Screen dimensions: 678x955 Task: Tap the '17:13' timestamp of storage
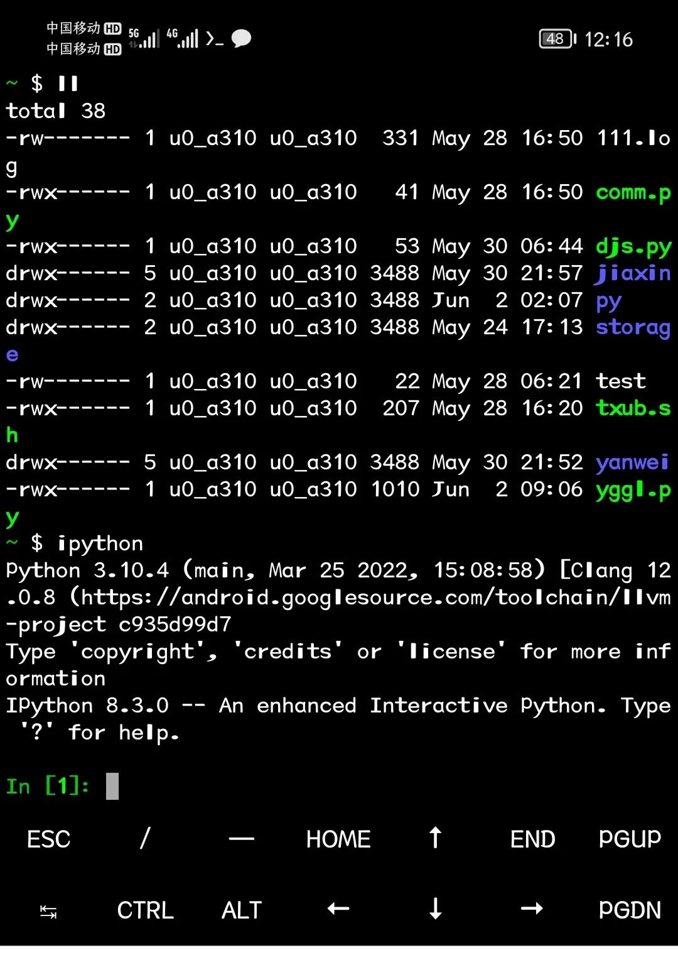pos(552,327)
